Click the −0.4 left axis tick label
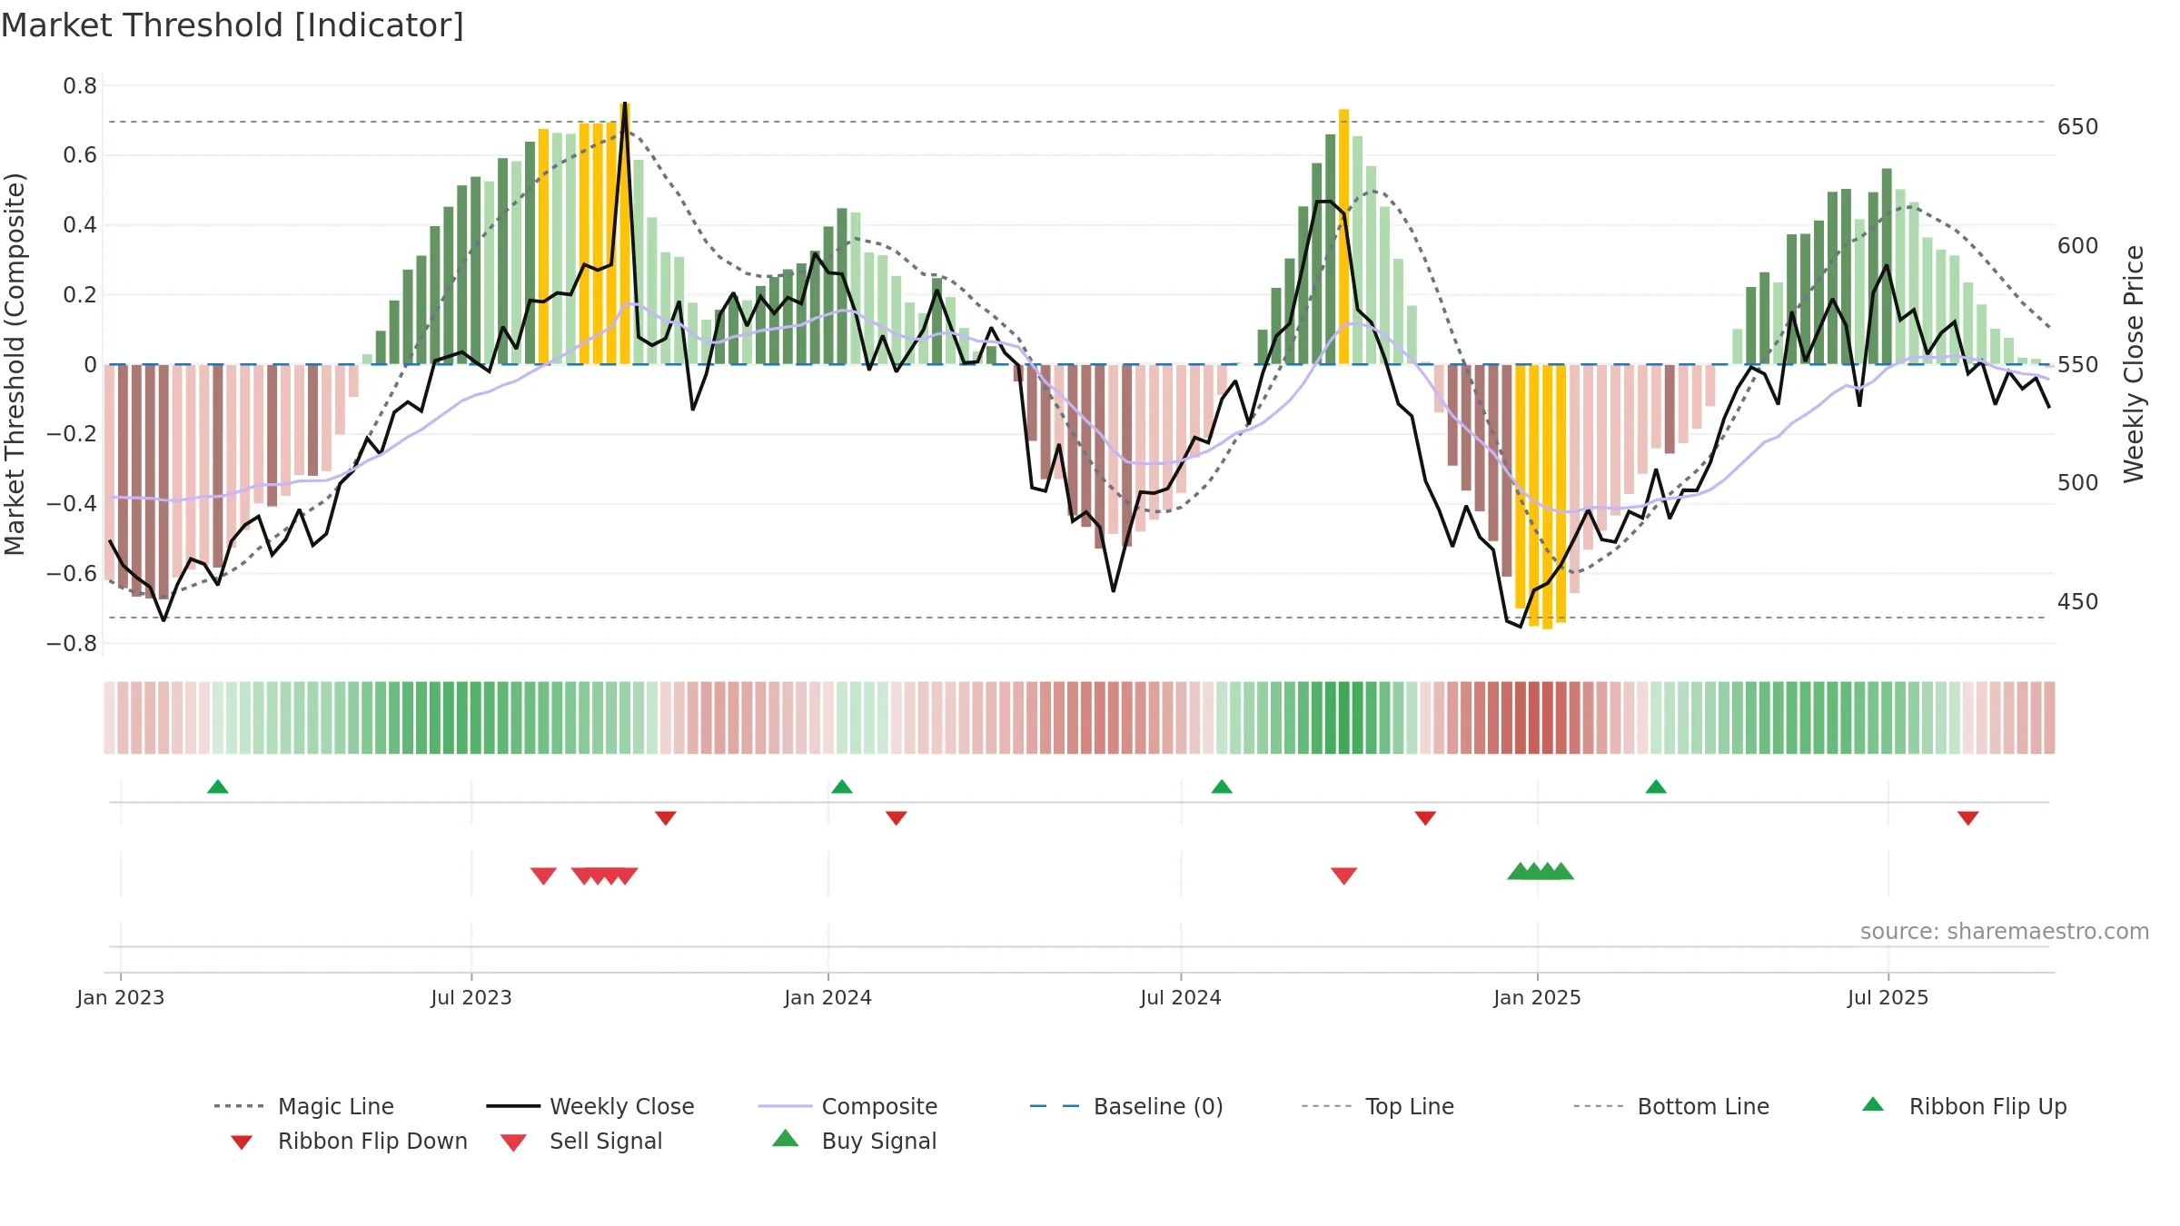2180x1226 pixels. tap(72, 504)
